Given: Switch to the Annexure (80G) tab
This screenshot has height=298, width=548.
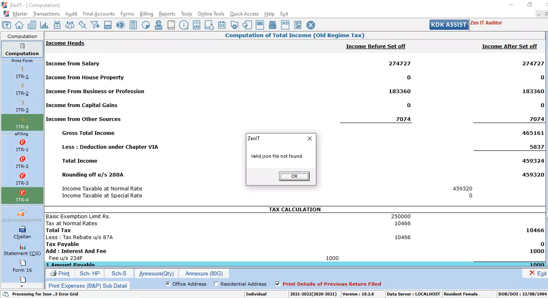Looking at the screenshot, I should (x=204, y=274).
